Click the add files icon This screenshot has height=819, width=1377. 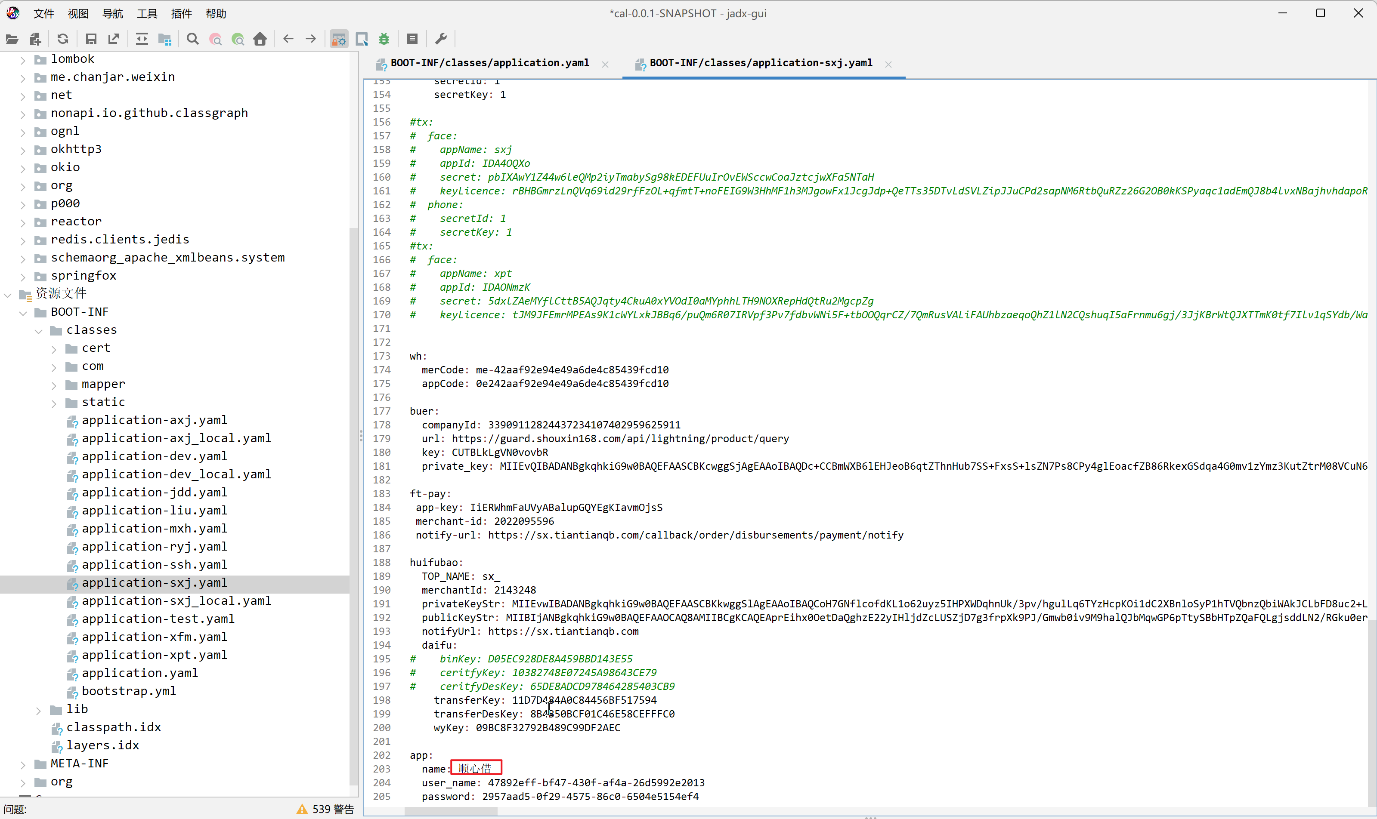pyautogui.click(x=35, y=39)
